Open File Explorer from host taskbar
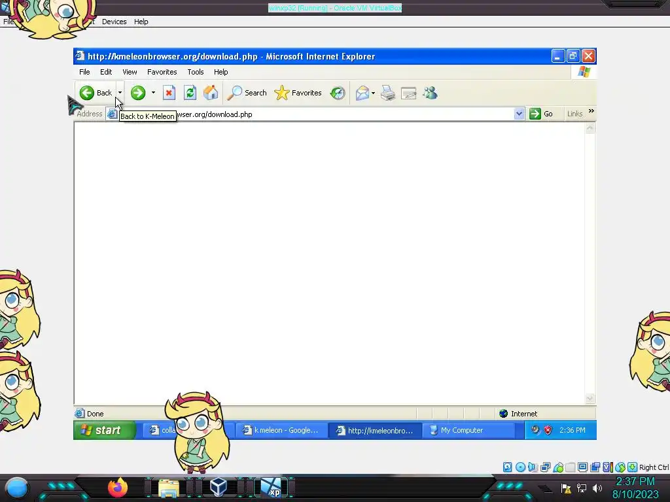 pos(169,488)
